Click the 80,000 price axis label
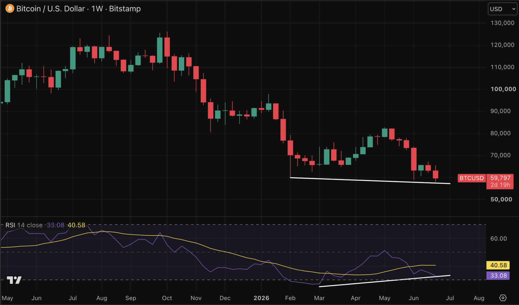Image resolution: width=519 pixels, height=305 pixels. (500, 133)
